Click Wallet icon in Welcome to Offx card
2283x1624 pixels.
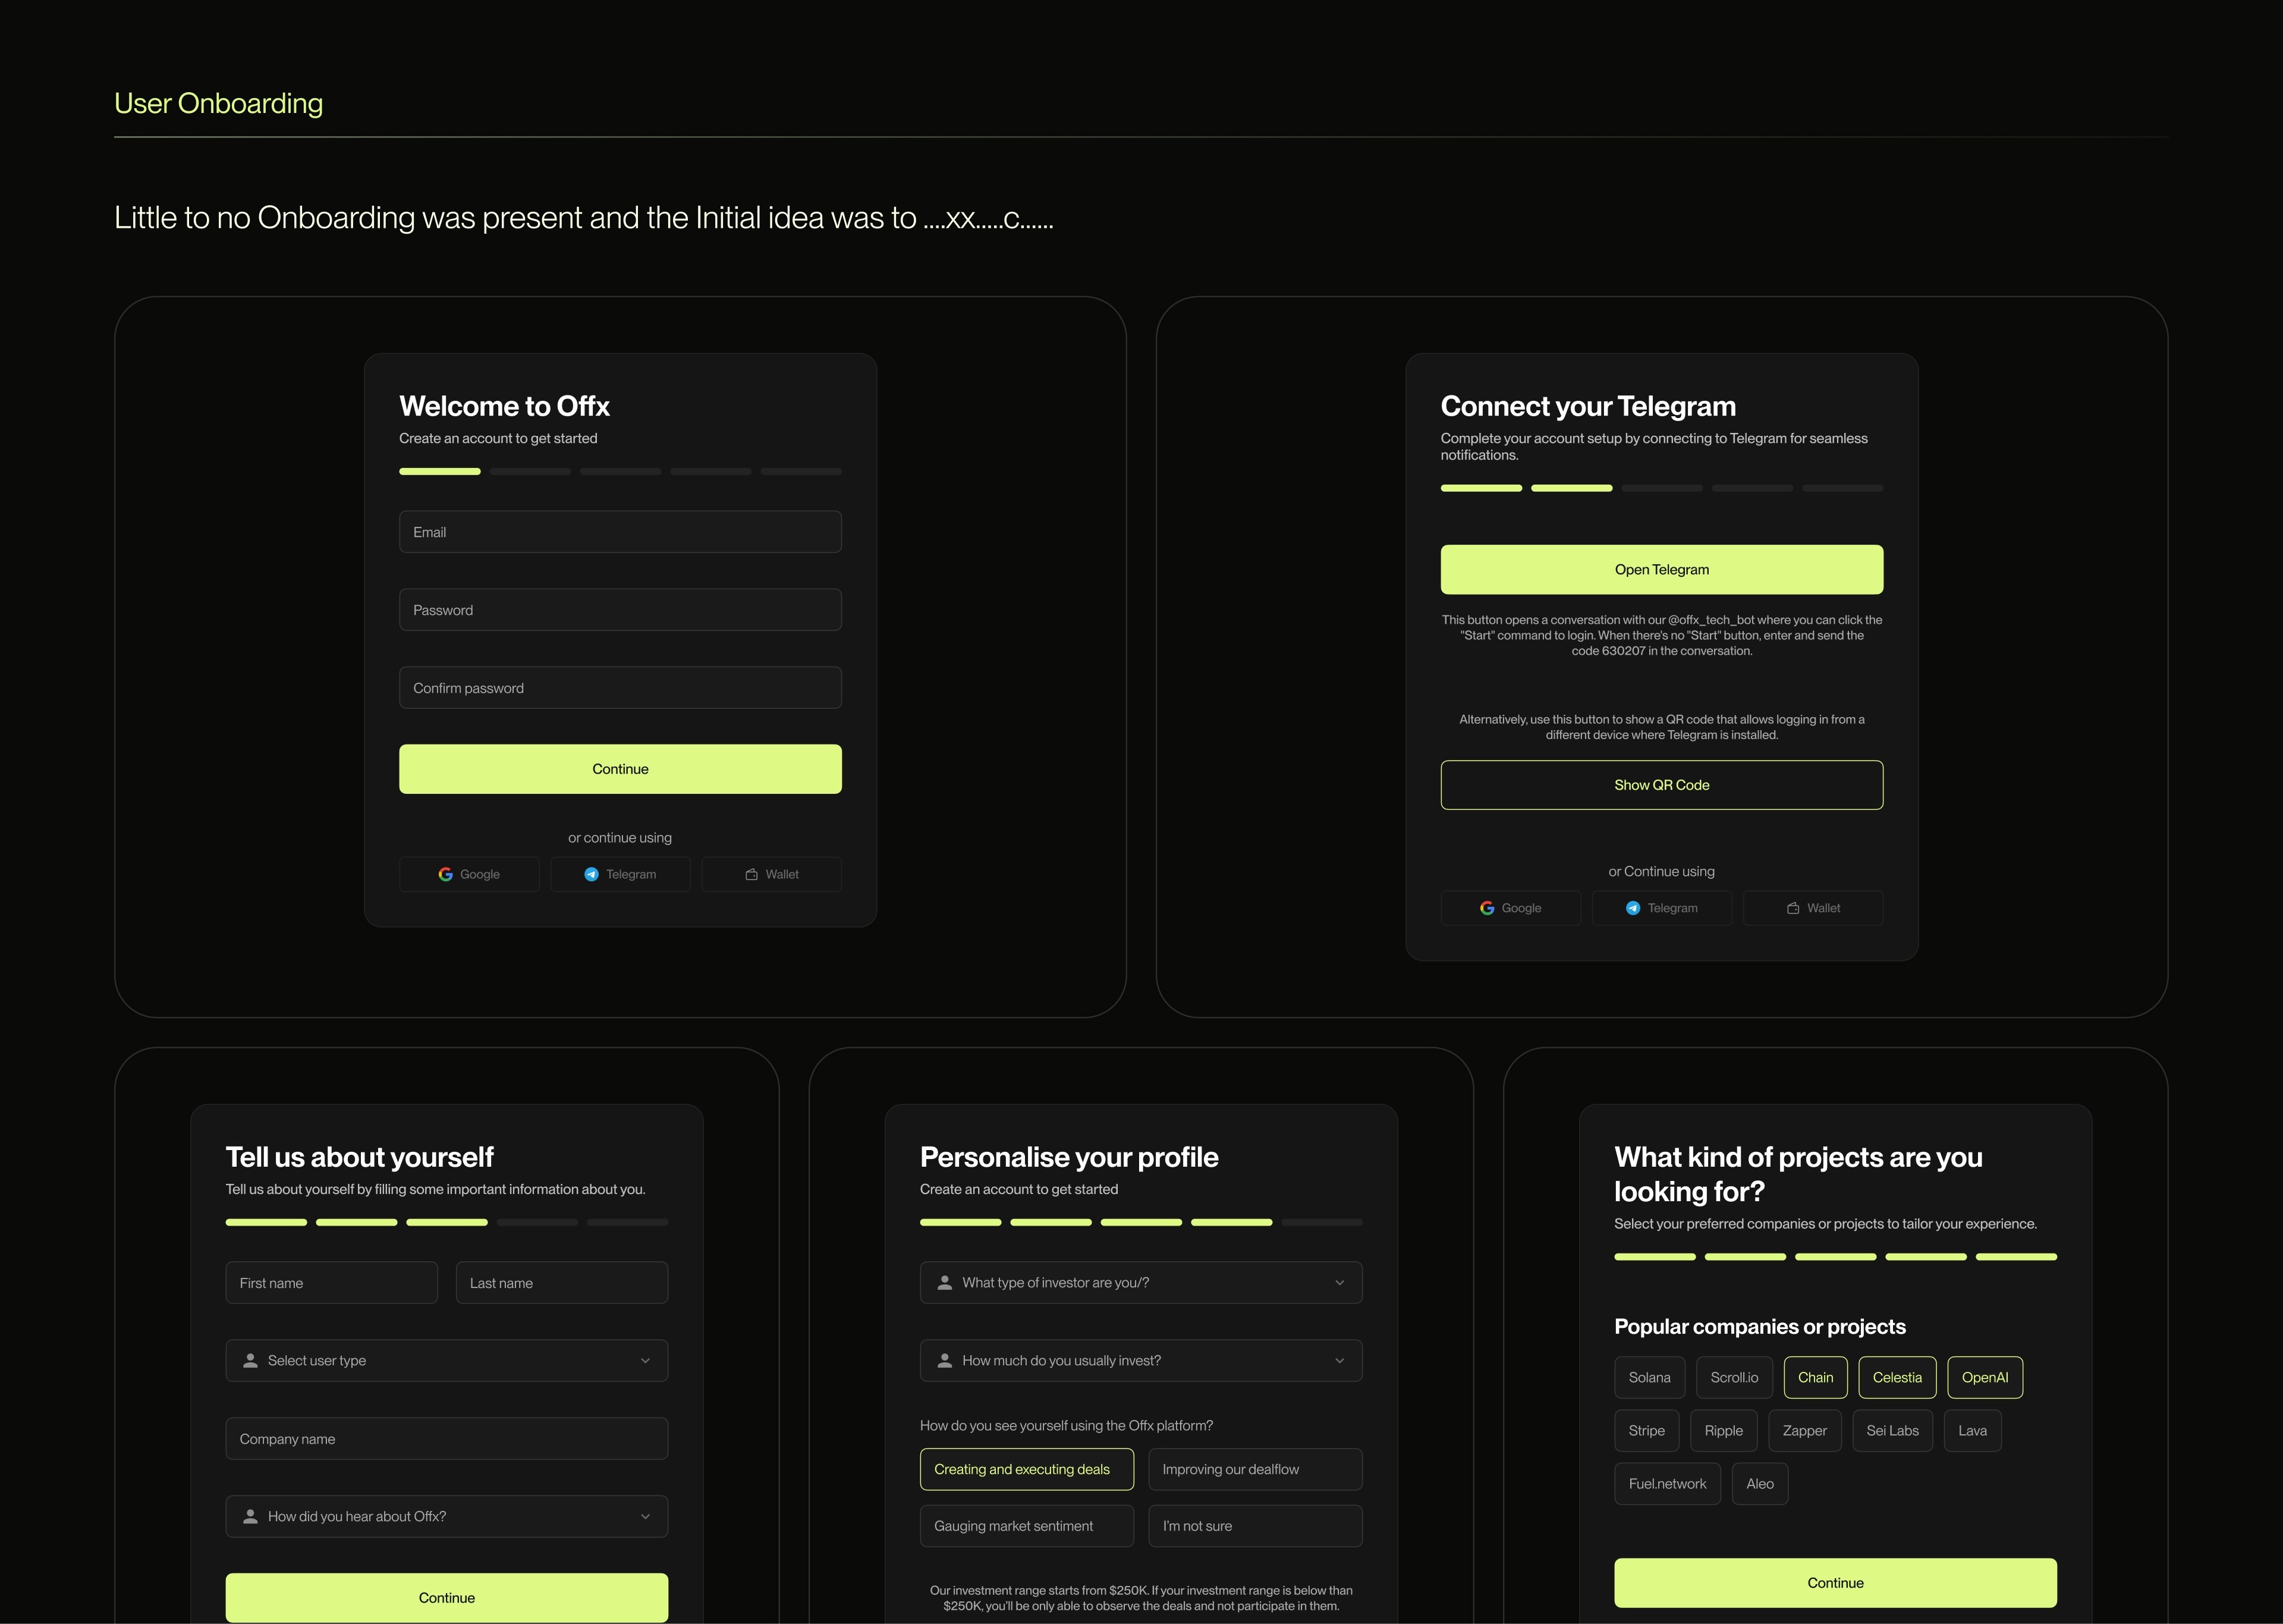[x=751, y=874]
